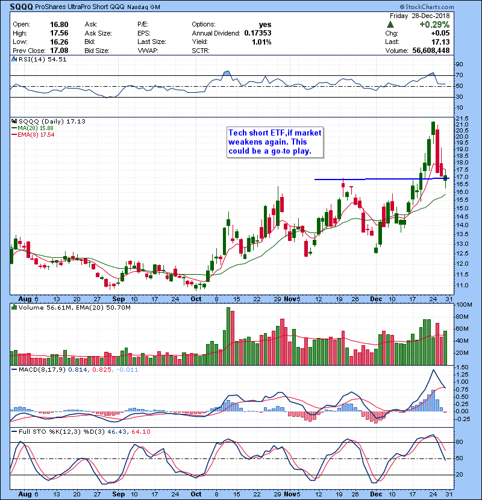Viewport: 482px width, 500px height.
Task: Click the Nov label on the price axis
Action: click(290, 299)
